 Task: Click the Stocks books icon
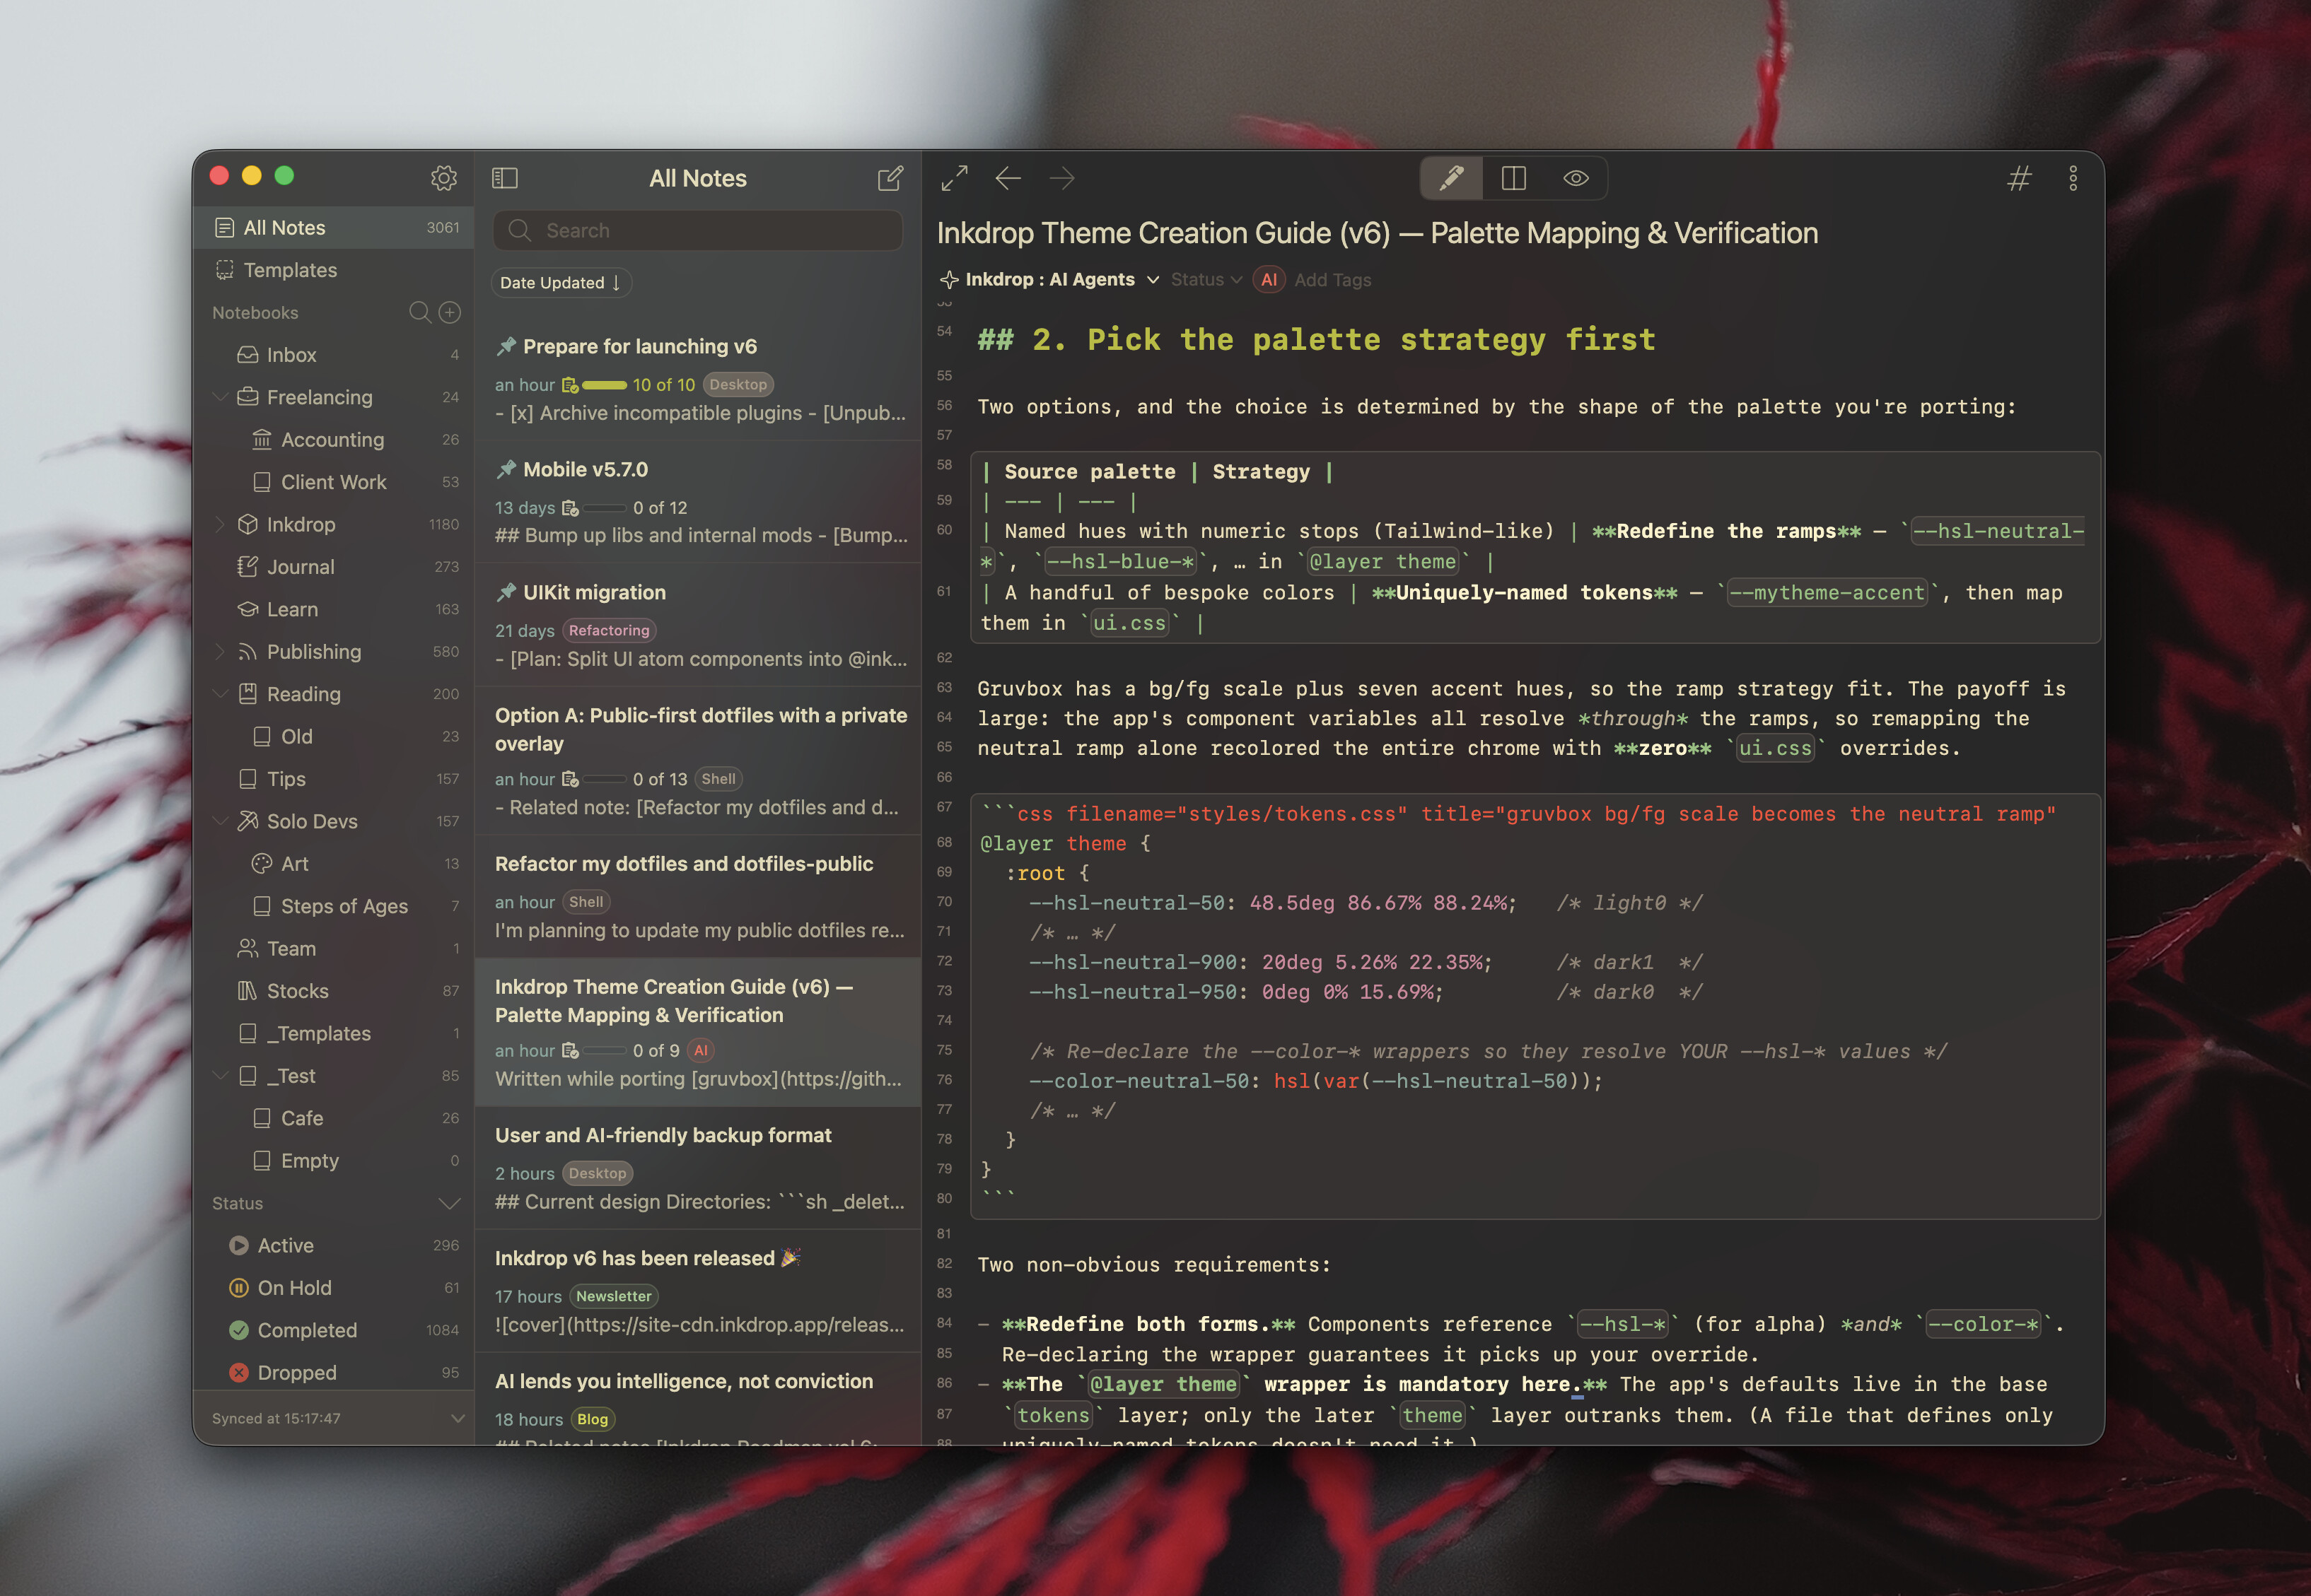[x=247, y=991]
